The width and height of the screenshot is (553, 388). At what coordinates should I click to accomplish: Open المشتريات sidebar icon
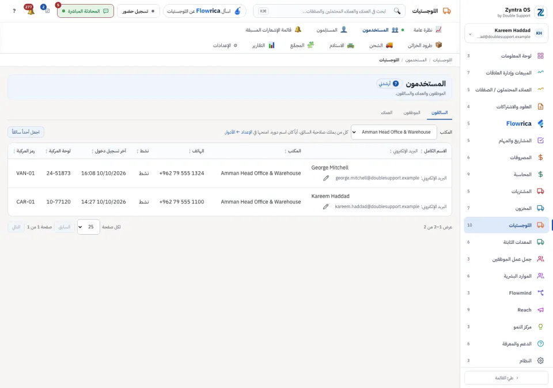tap(540, 191)
